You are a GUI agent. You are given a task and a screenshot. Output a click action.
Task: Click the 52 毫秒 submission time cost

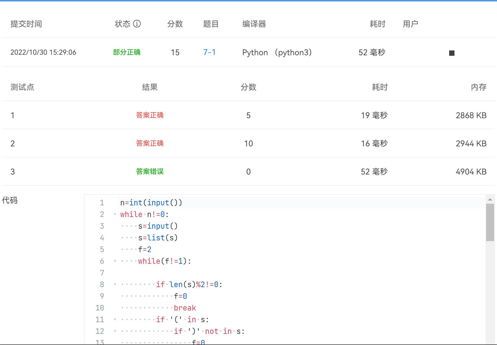coord(372,52)
